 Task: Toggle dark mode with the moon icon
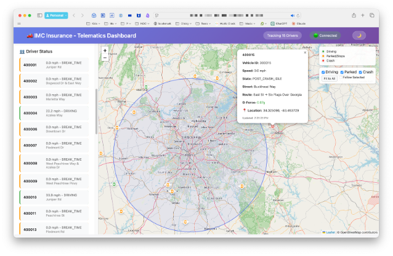click(x=359, y=36)
